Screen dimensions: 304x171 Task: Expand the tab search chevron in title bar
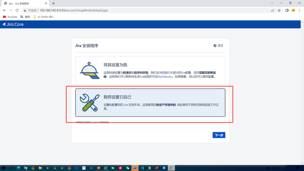[x=273, y=3]
